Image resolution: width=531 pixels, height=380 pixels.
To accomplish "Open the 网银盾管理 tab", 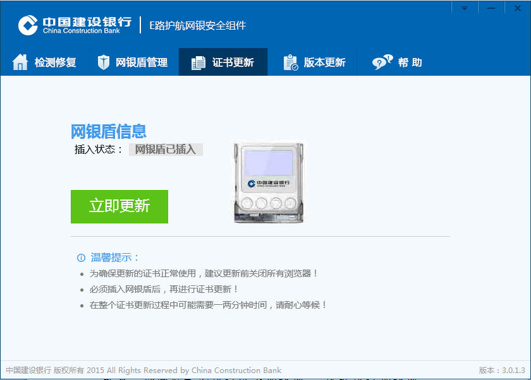I will [x=134, y=62].
